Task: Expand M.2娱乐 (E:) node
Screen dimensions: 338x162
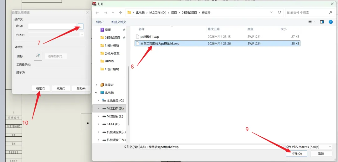Action: click(99, 116)
